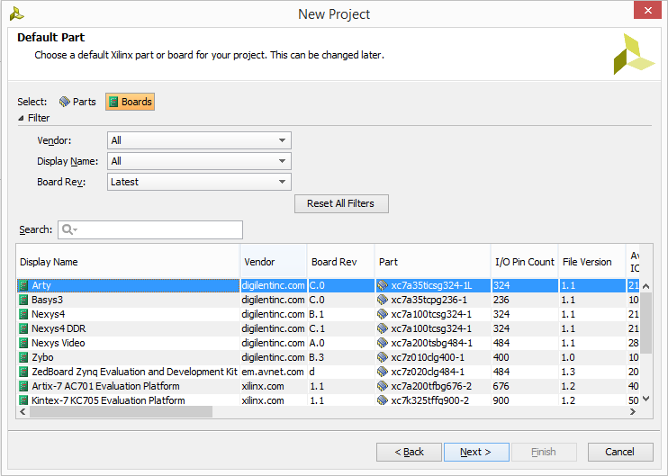668x476 pixels.
Task: Open the Display Name dropdown
Action: [199, 161]
